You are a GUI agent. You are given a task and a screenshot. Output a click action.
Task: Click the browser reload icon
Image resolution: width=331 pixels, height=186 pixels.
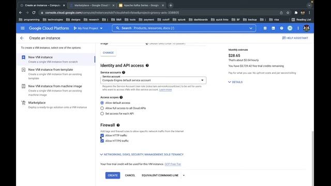tap(34, 12)
